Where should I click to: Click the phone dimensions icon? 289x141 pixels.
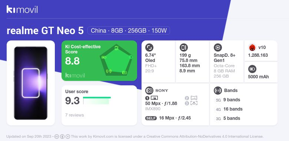point(183,47)
